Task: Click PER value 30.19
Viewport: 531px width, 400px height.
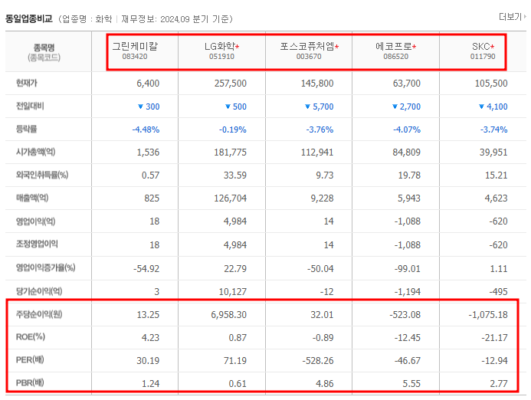Action: coord(148,361)
